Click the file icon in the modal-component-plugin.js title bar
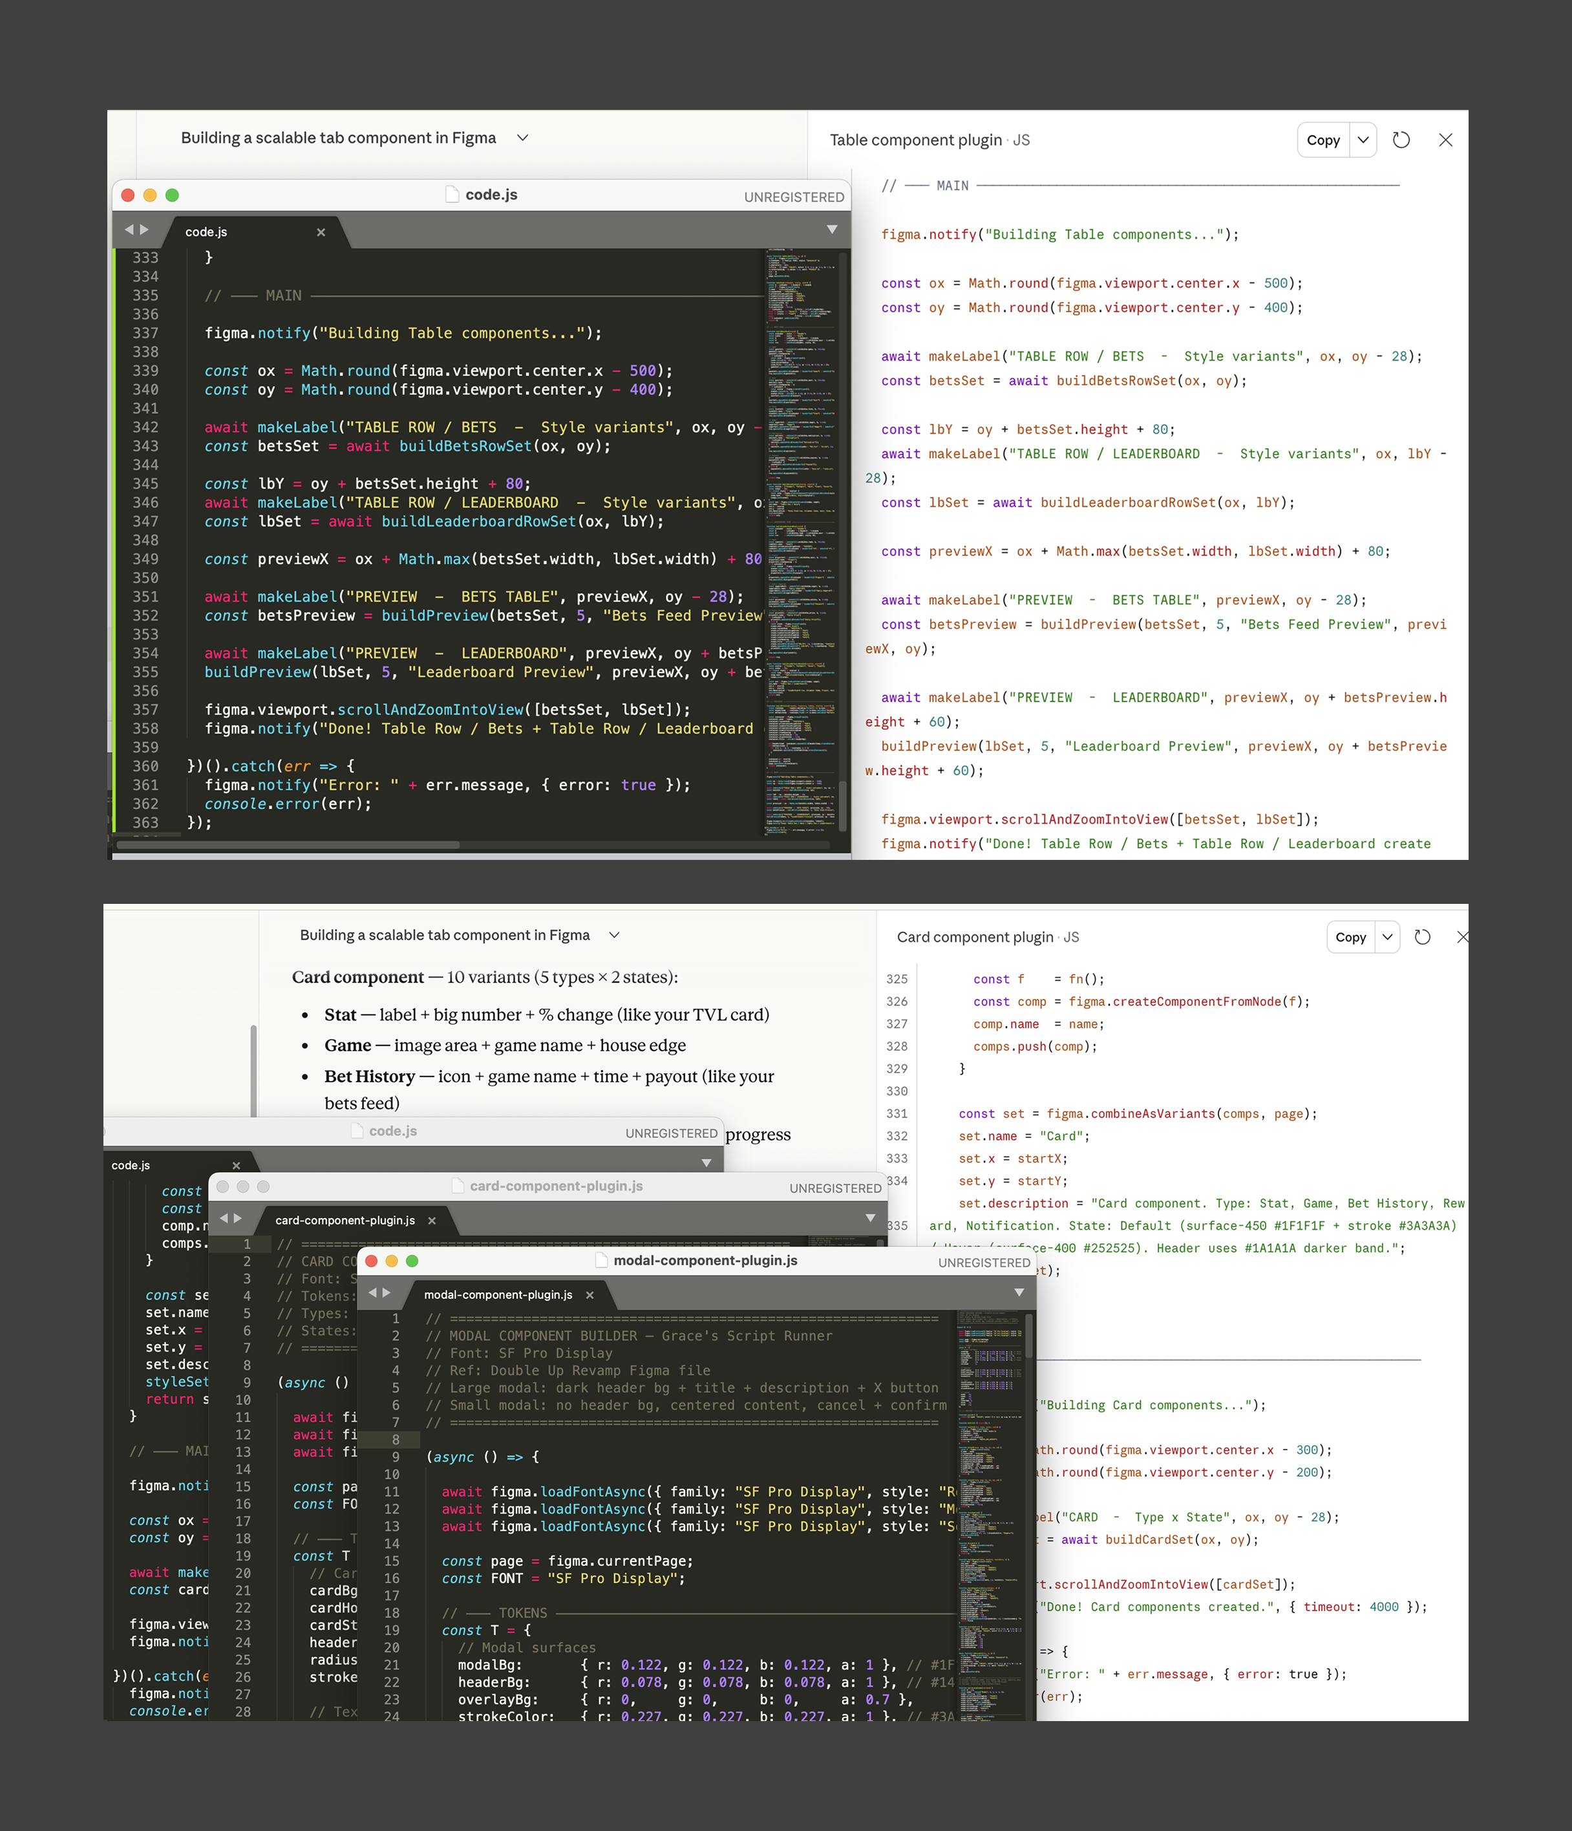Viewport: 1572px width, 1831px height. click(601, 1260)
